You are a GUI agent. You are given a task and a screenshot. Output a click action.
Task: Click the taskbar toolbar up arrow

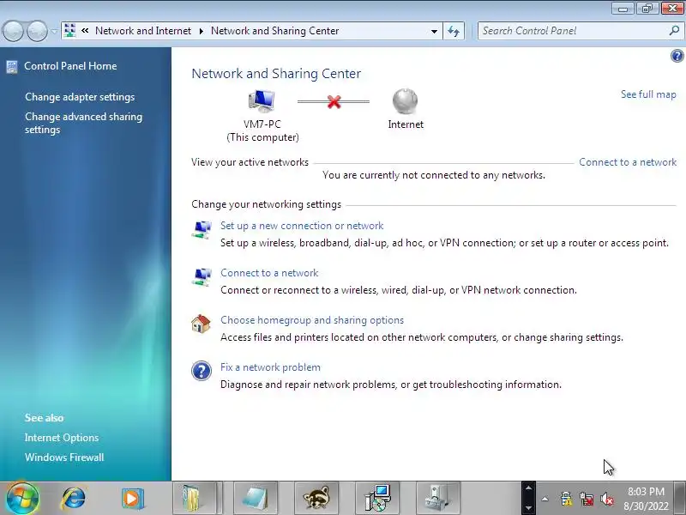[528, 488]
